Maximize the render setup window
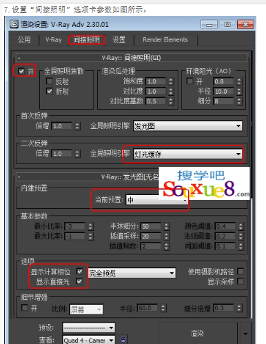This screenshot has height=344, width=266. pos(227,24)
